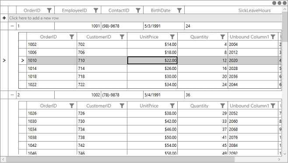
Task: Select customer 702 cell
Action: (102, 45)
